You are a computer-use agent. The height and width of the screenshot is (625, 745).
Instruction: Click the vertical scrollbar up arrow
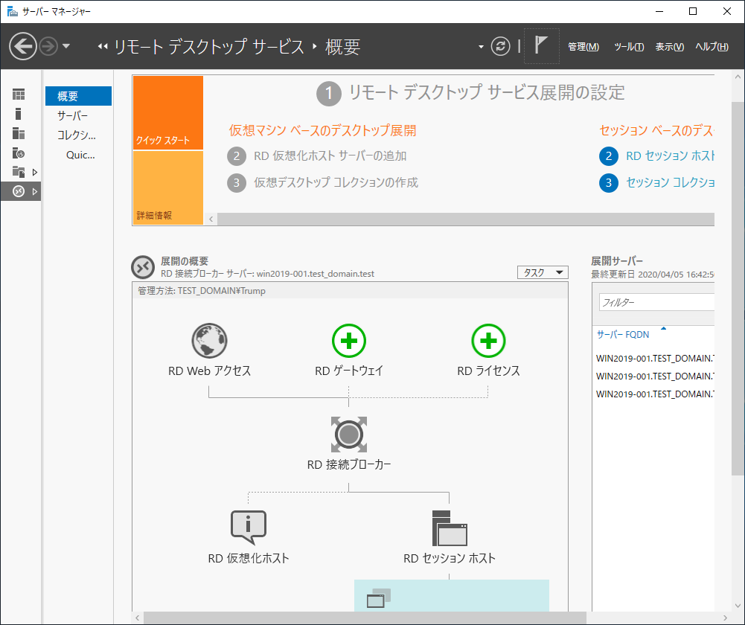(738, 77)
